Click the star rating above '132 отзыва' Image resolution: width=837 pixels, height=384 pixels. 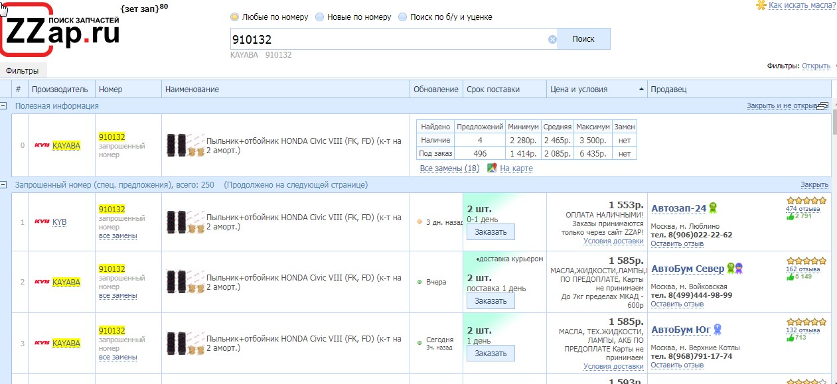(x=806, y=322)
